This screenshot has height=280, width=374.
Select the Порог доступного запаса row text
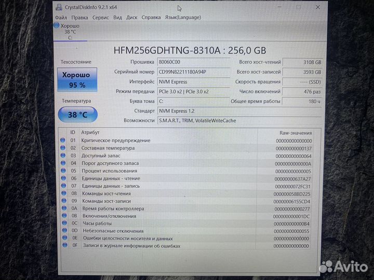tap(110, 163)
